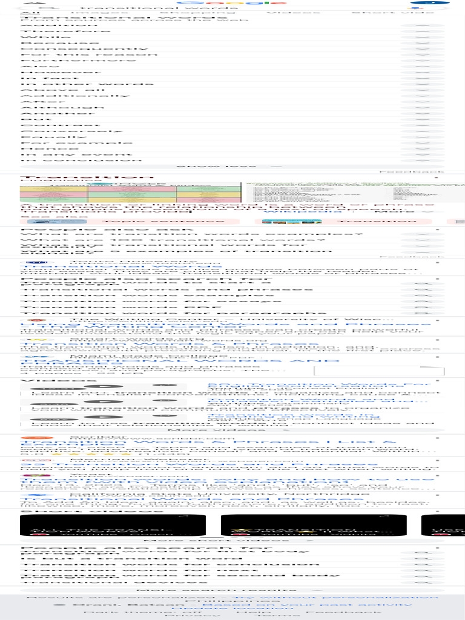Open the Google account avatar
This screenshot has width=465, height=620.
coord(430,2)
